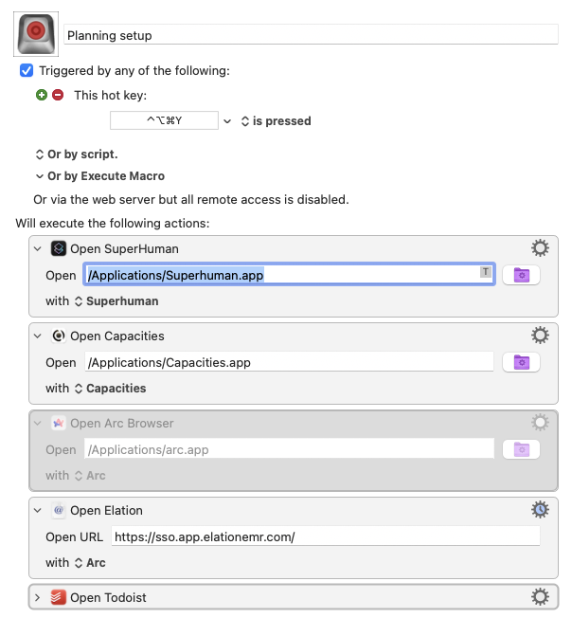This screenshot has width=572, height=636.
Task: Edit the Planning setup macro name field
Action: click(311, 35)
